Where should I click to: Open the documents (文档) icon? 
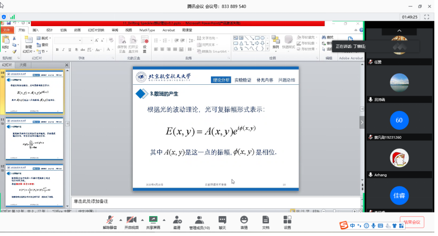[266, 220]
